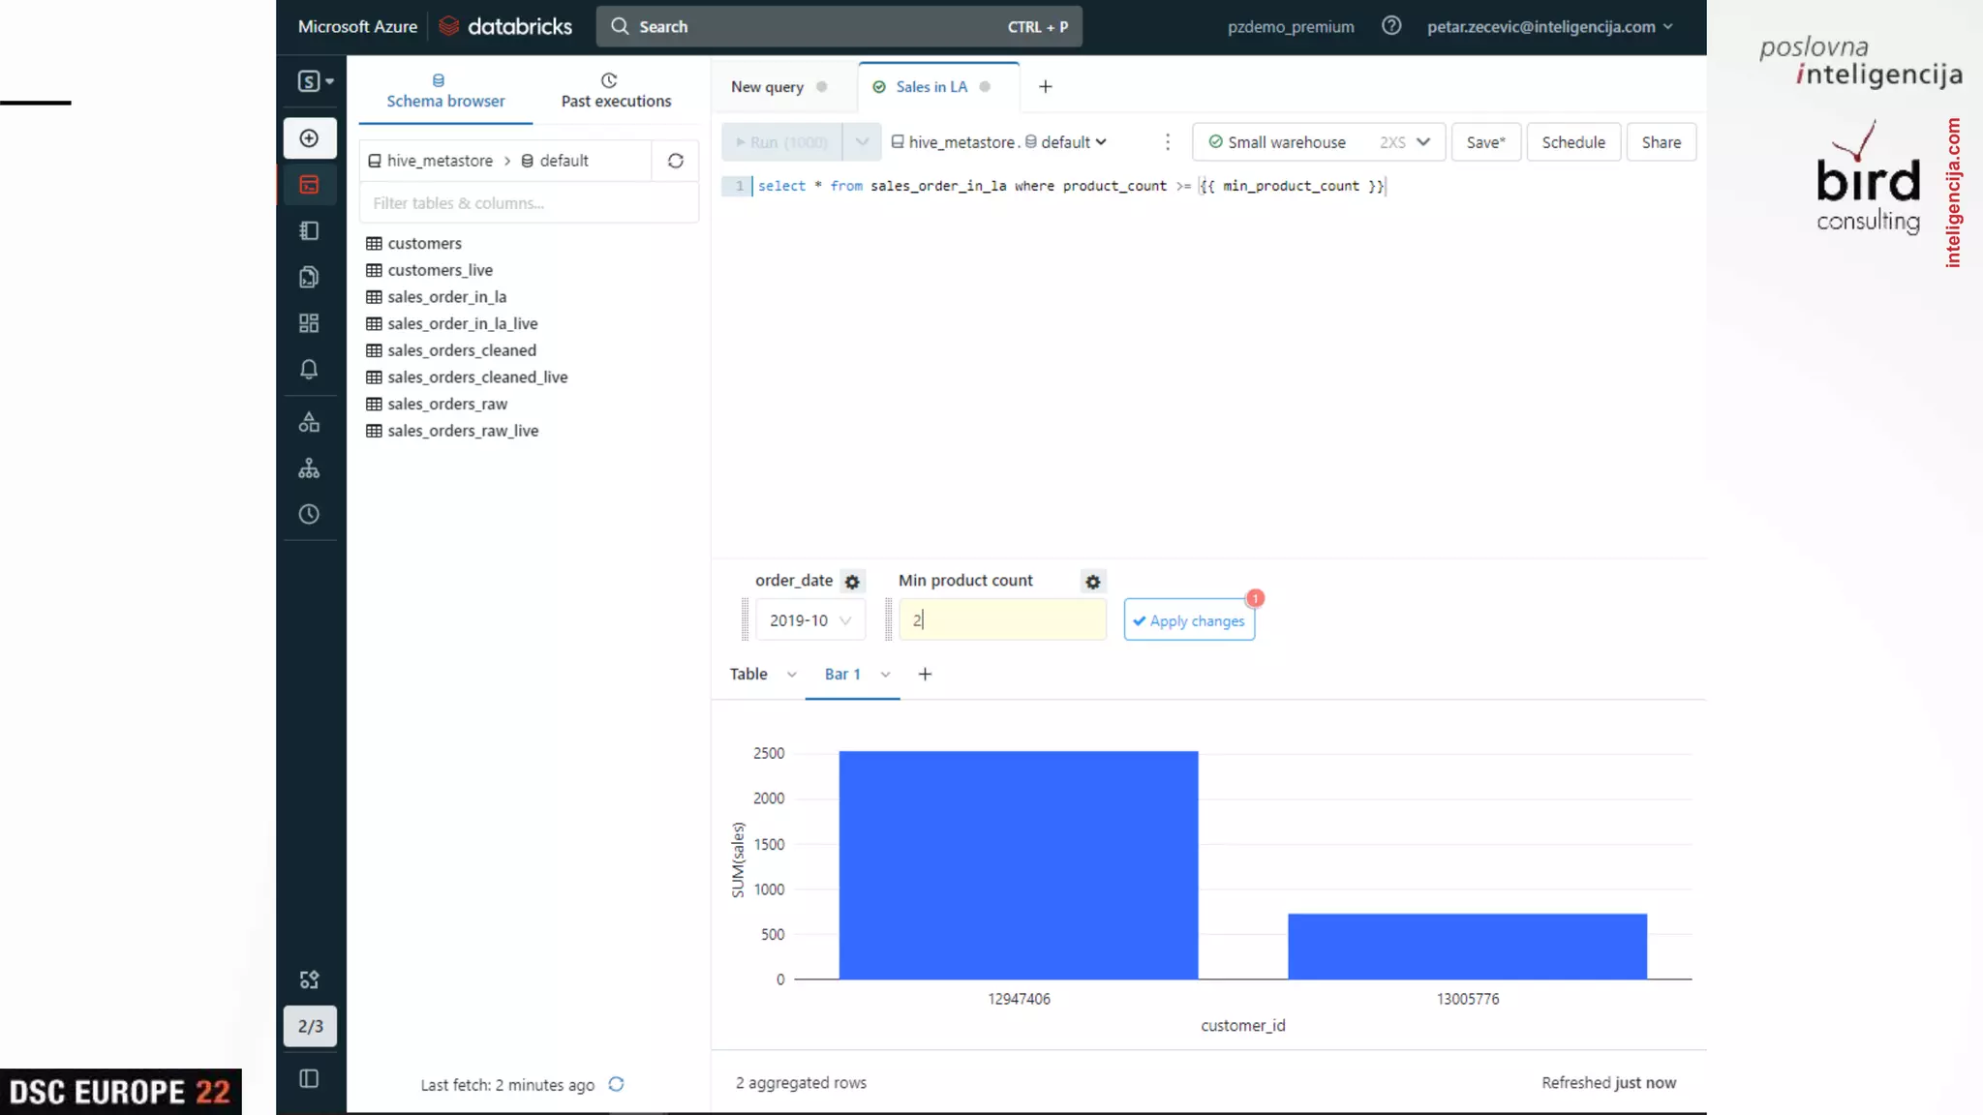Open settings gear for Min product count
The width and height of the screenshot is (1983, 1115).
1092,582
